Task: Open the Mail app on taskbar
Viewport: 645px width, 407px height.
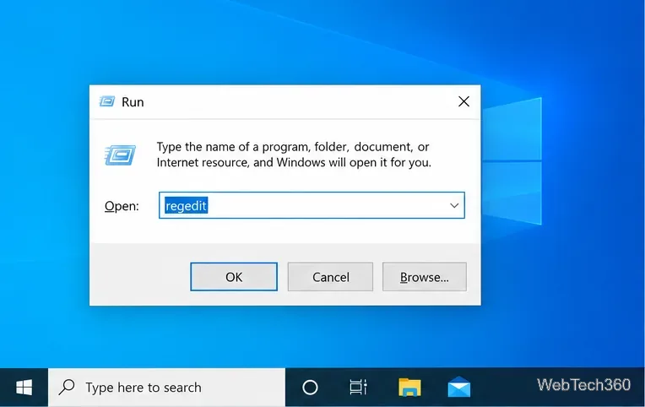Action: (459, 388)
